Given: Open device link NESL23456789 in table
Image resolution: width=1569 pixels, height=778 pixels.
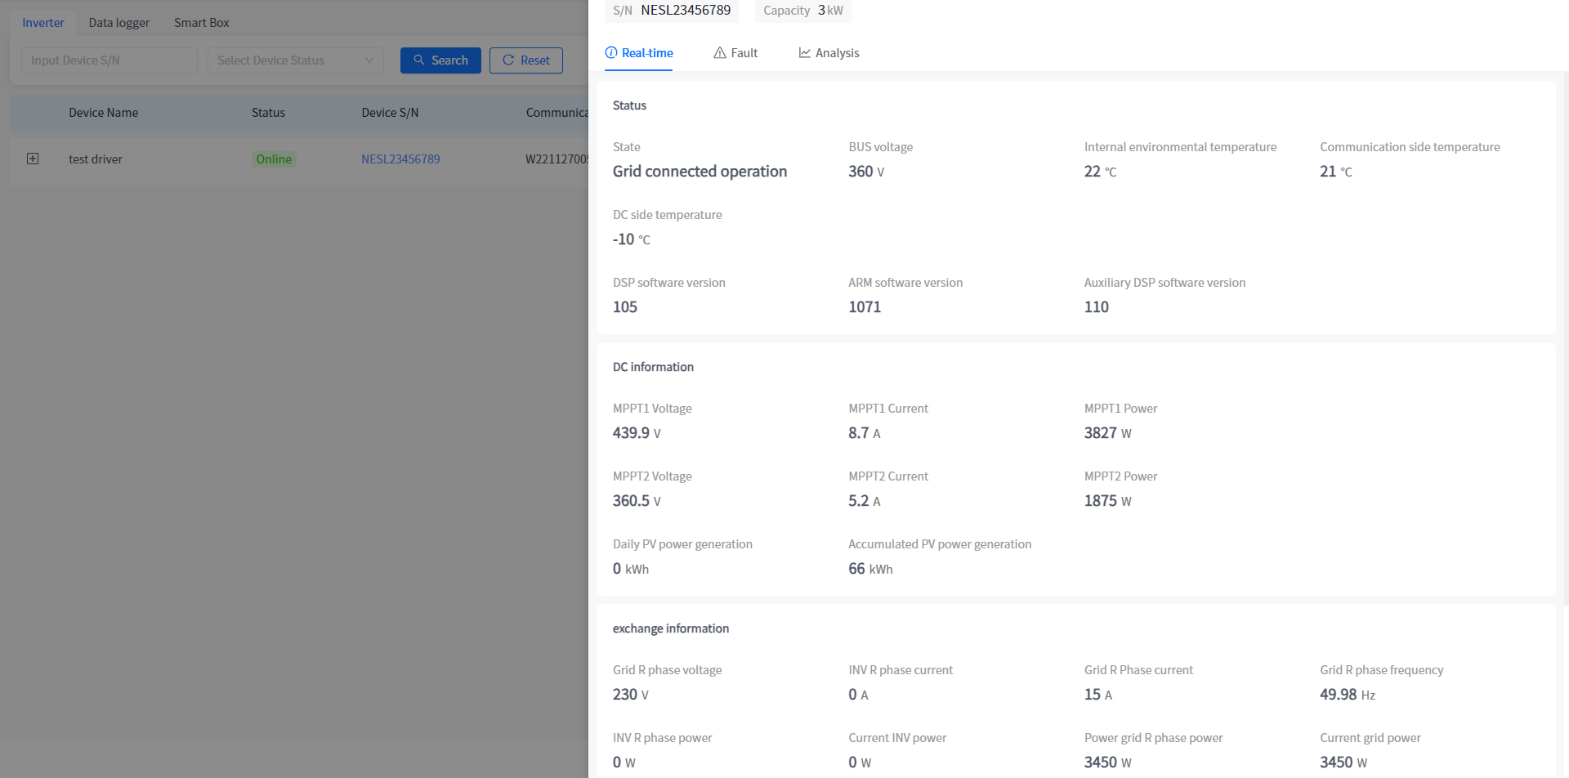Looking at the screenshot, I should (400, 159).
